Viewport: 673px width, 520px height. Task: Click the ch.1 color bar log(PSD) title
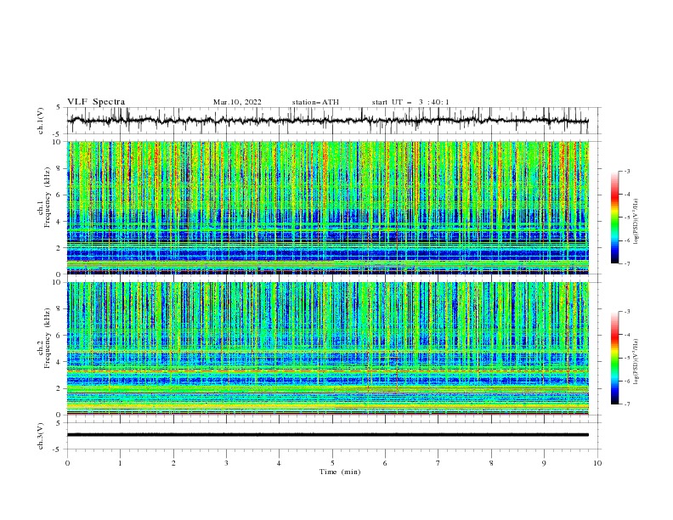pyautogui.click(x=636, y=222)
